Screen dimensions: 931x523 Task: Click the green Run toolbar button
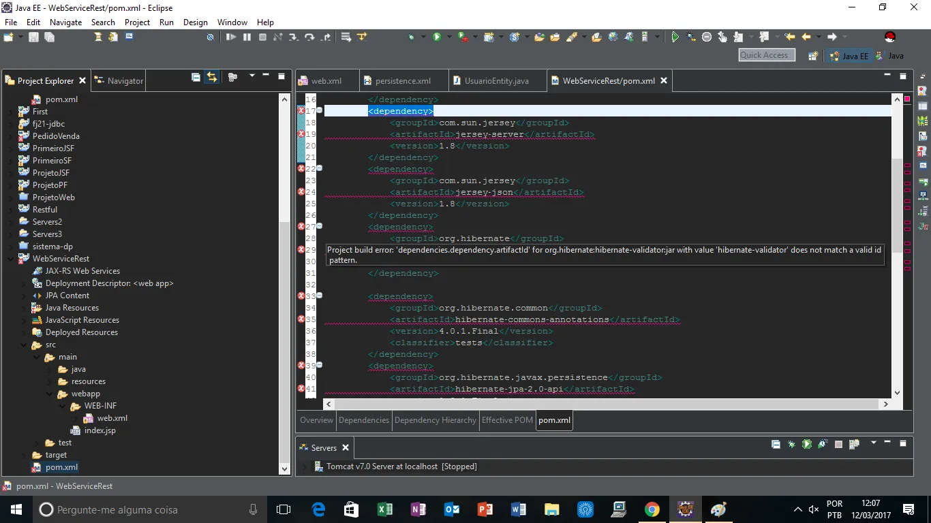[437, 37]
